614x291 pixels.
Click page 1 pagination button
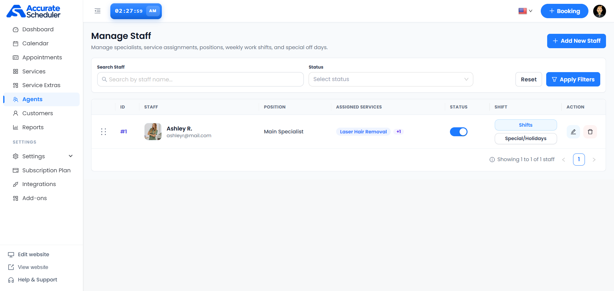579,160
